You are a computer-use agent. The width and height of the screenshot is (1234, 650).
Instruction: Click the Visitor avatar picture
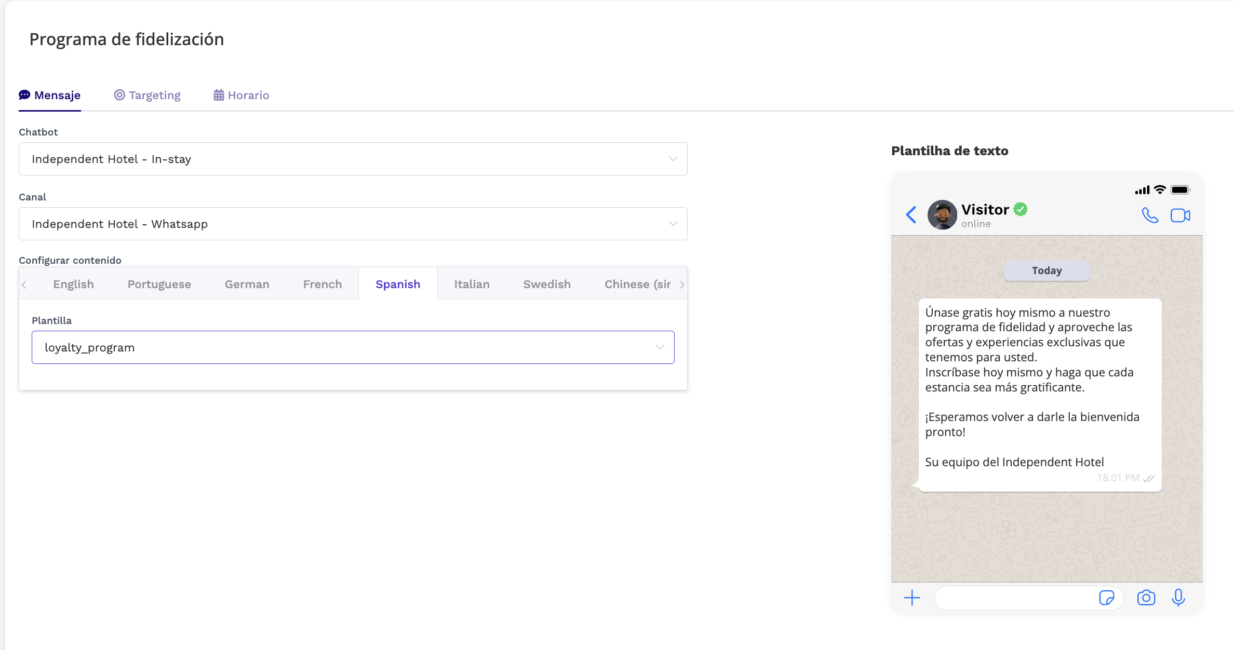(942, 214)
